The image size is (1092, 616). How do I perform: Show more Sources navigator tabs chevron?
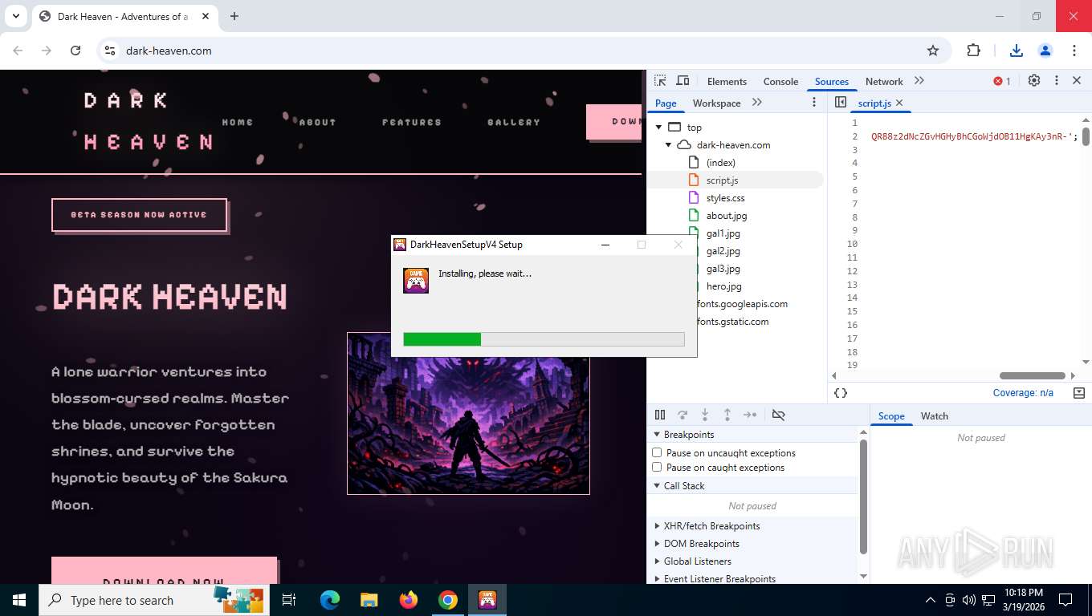[756, 103]
